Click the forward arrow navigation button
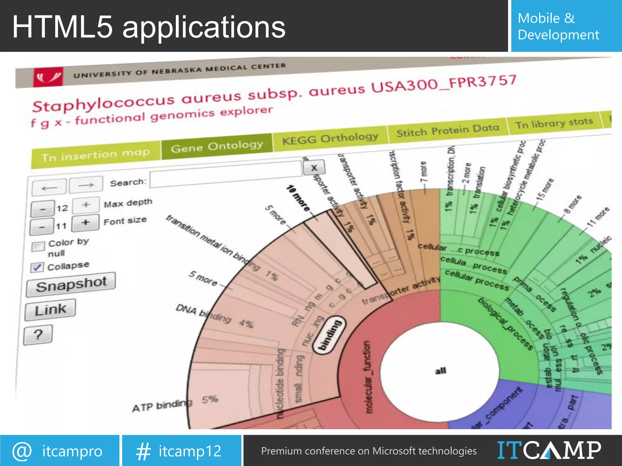 [86, 184]
